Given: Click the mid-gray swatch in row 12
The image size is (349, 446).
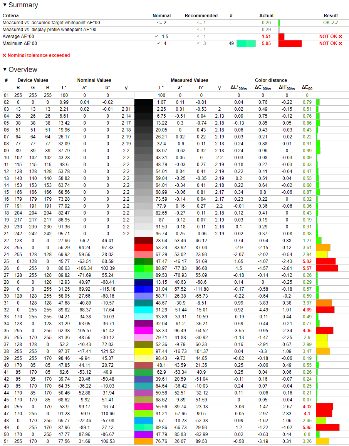Looking at the screenshot, I should point(144,171).
